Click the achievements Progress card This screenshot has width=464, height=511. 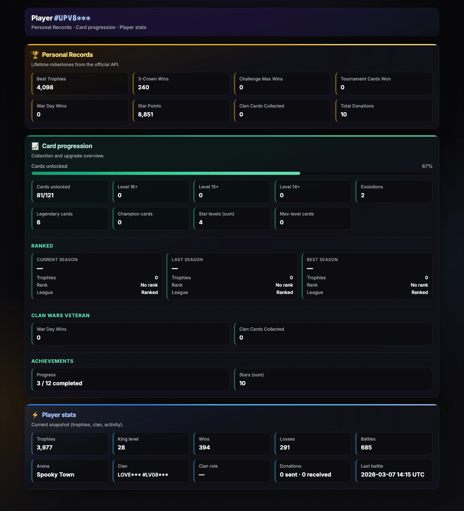(x=131, y=379)
